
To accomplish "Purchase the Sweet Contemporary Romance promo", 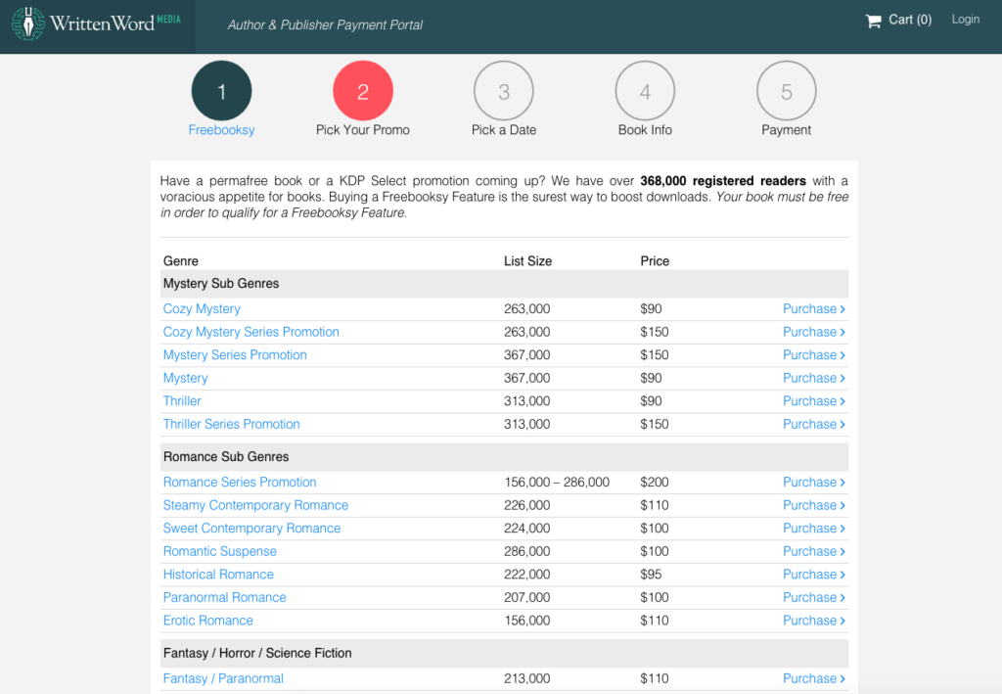I will (x=813, y=528).
